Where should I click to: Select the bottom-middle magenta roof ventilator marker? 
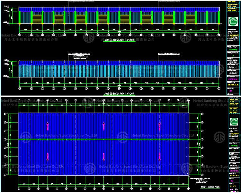103,157
